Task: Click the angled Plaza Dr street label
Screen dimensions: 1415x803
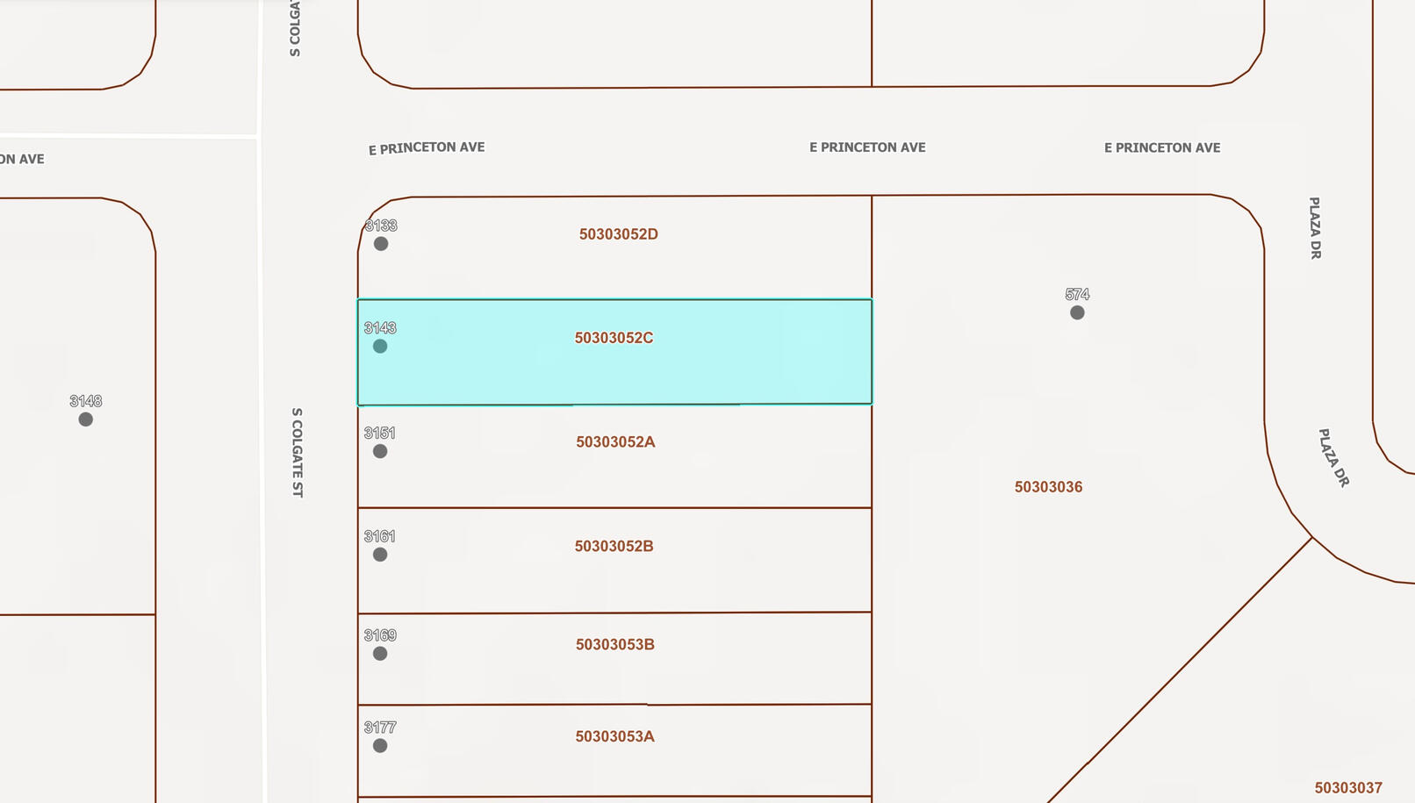Action: (1333, 458)
